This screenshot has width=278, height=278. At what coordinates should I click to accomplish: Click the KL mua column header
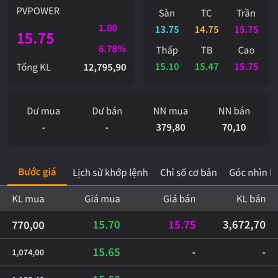click(x=28, y=199)
